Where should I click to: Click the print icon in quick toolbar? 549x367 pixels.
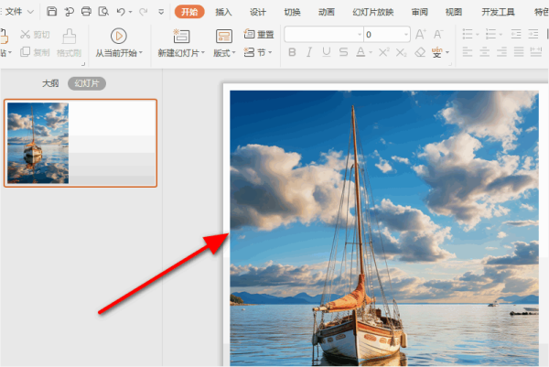click(86, 12)
